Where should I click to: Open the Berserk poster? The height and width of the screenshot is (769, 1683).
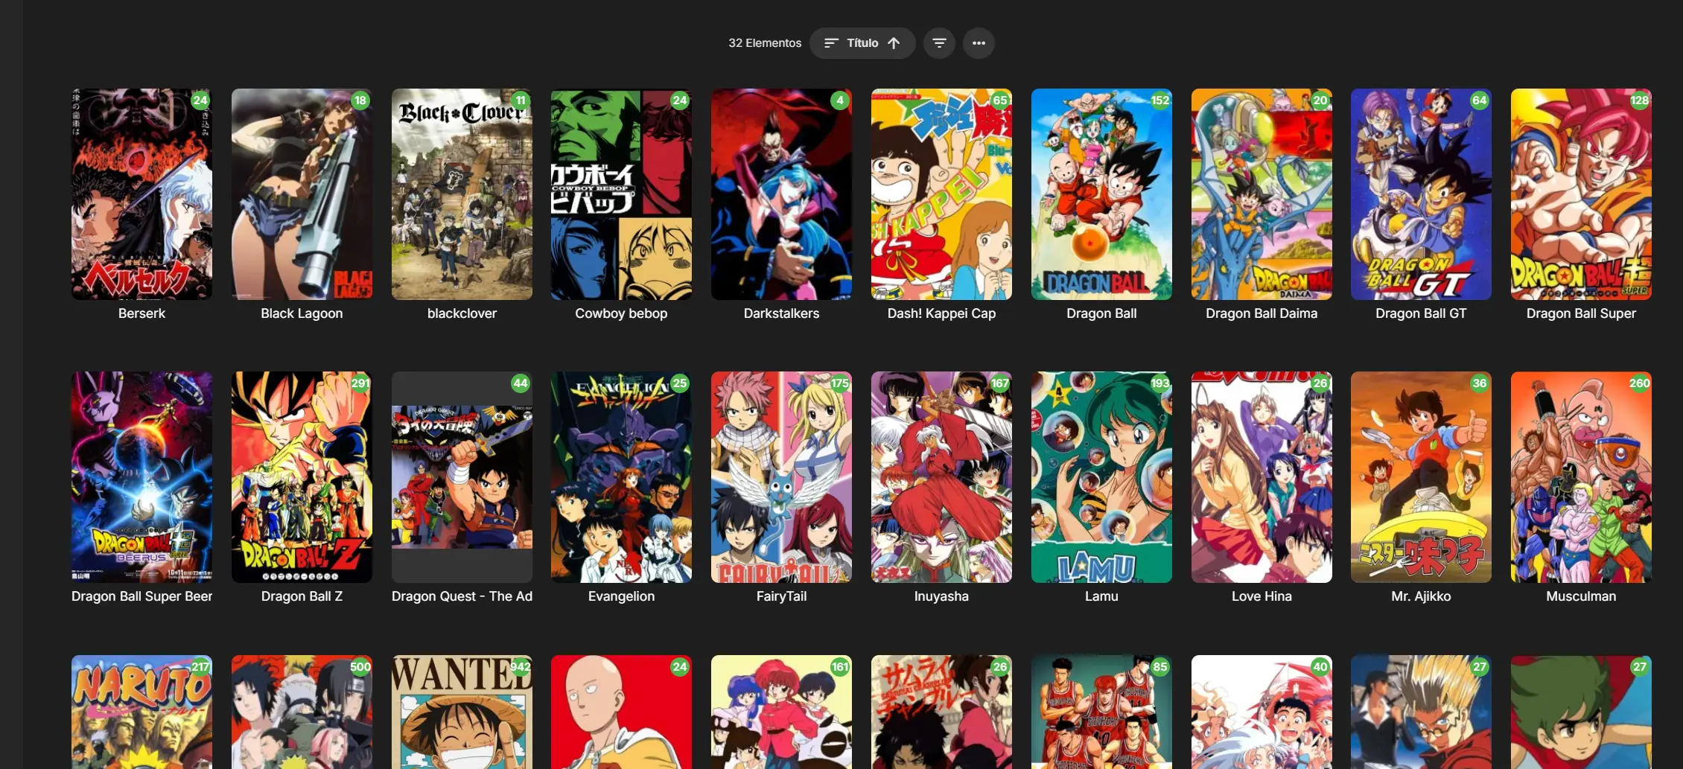(141, 194)
